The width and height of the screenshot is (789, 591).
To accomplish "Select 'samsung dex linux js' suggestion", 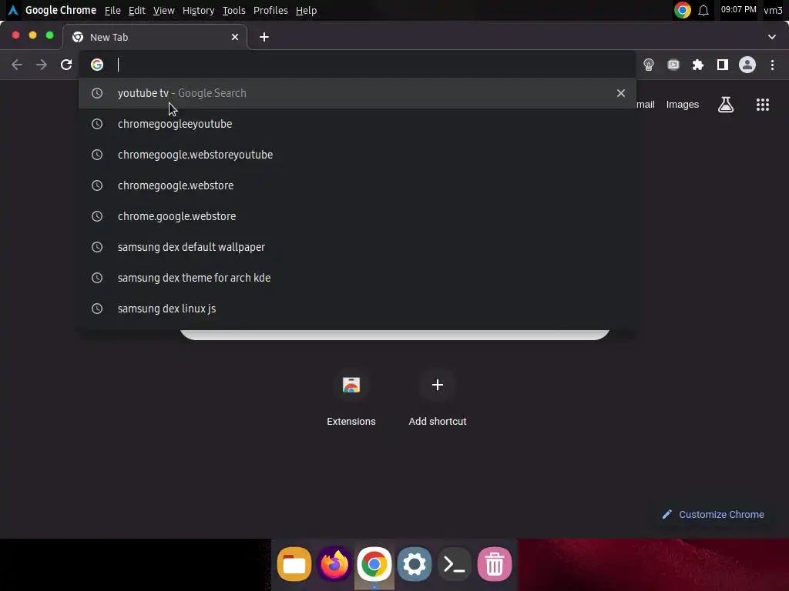I will coord(358,309).
